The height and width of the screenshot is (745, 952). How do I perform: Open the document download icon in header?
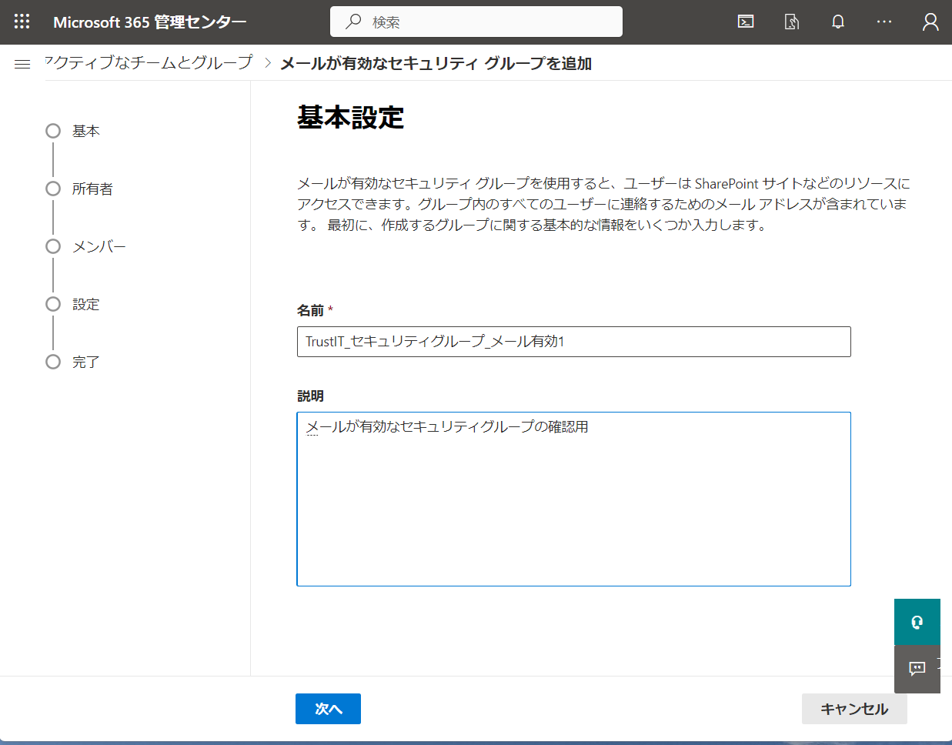(x=792, y=22)
